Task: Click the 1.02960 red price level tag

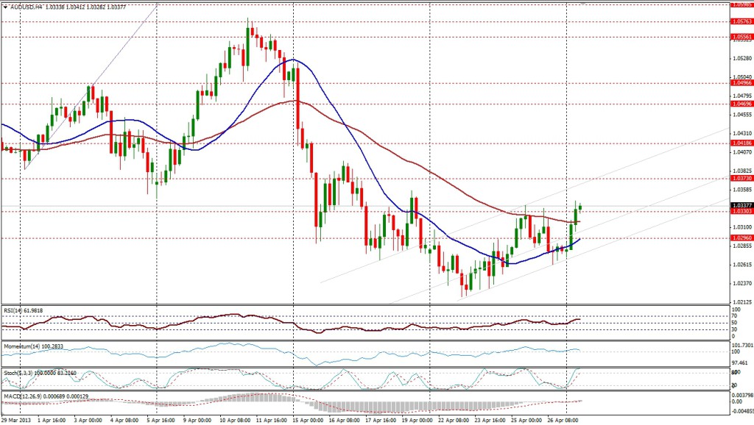Action: [x=741, y=238]
